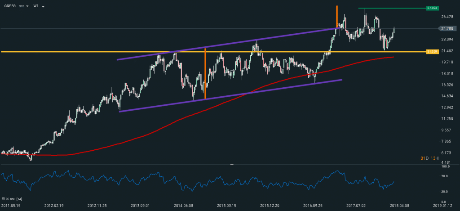Screen dimensions: 460x211
Task: Click the RSI [14] indicator label
Action: point(17,198)
